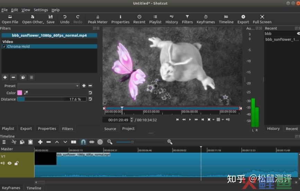This screenshot has height=191, width=300.
Task: Open the Keyframes toolbar item
Action: pyautogui.click(x=206, y=19)
